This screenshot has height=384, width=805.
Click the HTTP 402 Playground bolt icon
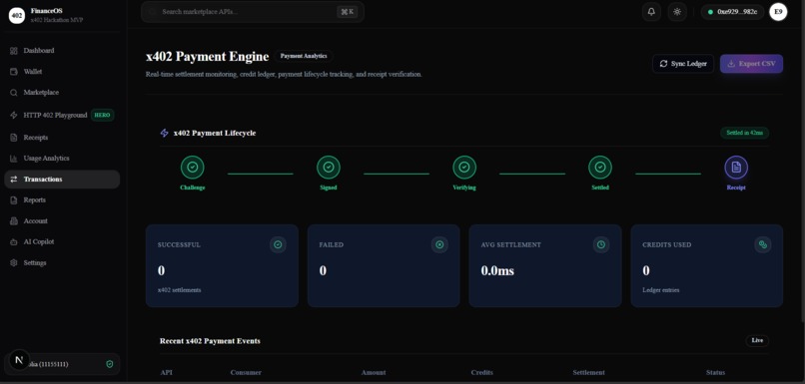[x=14, y=116]
